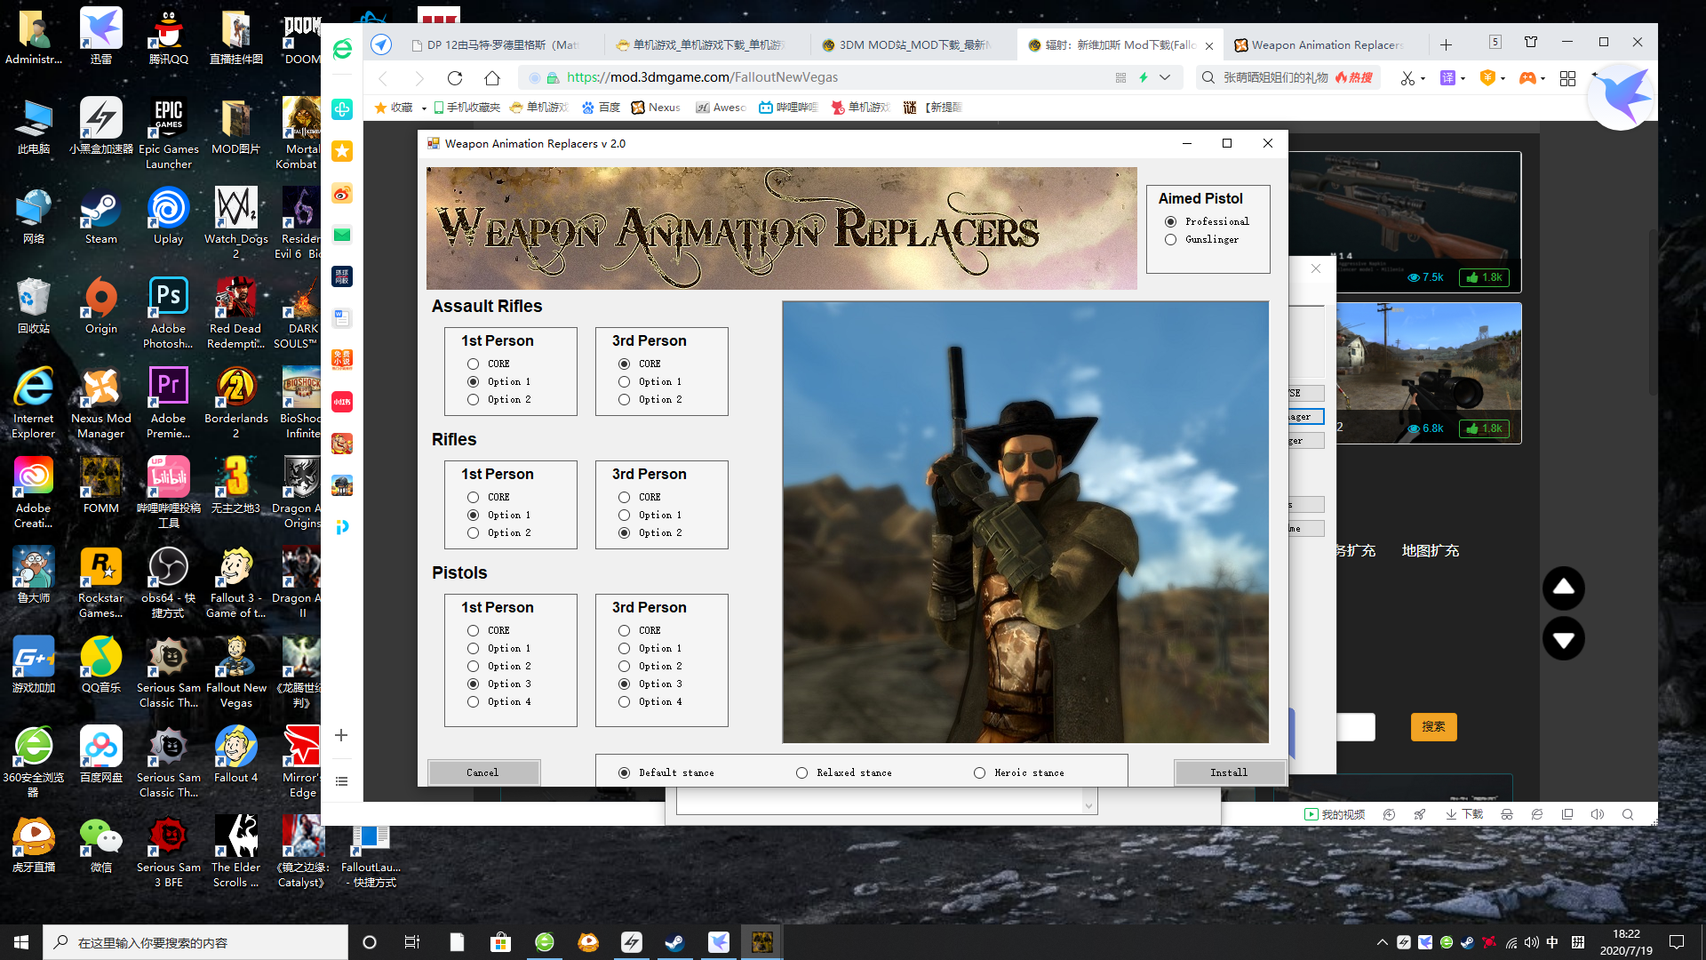Click the Cancel button
1706x960 pixels.
pos(483,772)
